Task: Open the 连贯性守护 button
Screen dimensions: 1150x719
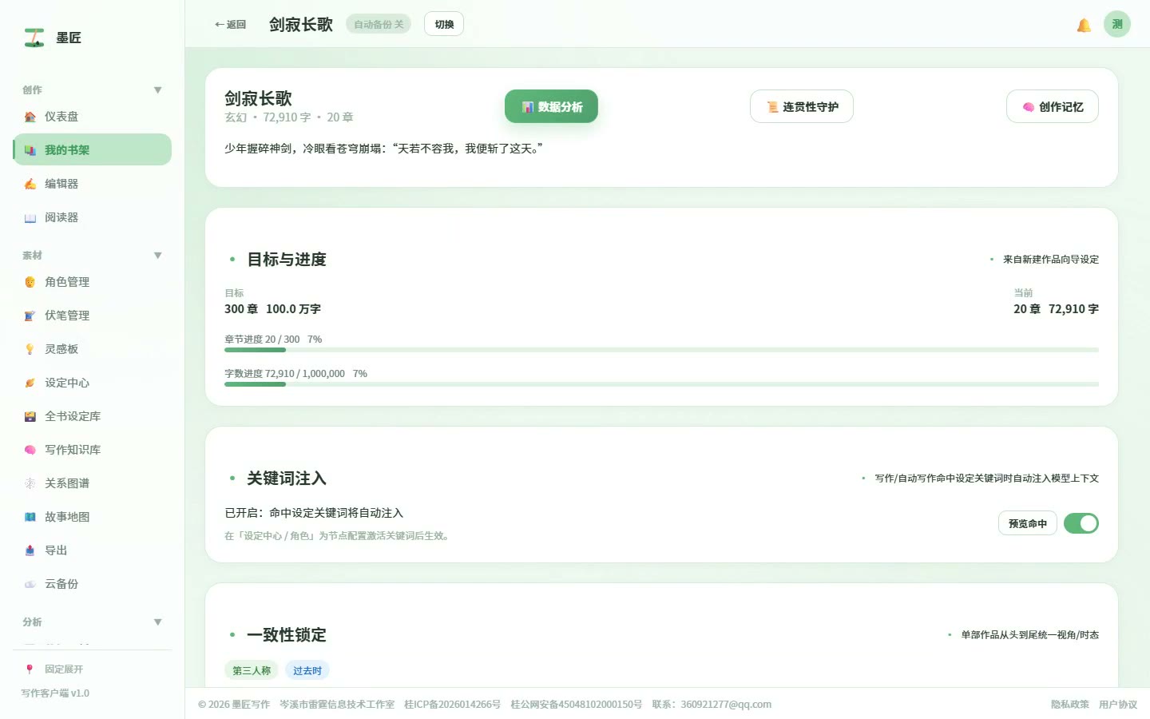Action: coord(802,106)
